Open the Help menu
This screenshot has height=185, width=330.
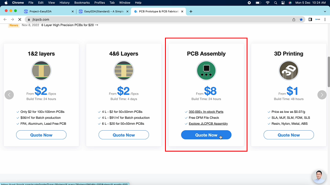point(138,3)
